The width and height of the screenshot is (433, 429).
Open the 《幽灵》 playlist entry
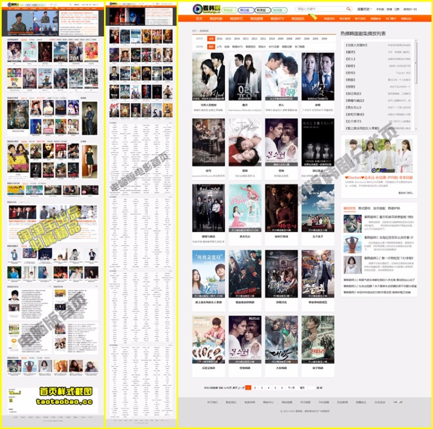[350, 52]
